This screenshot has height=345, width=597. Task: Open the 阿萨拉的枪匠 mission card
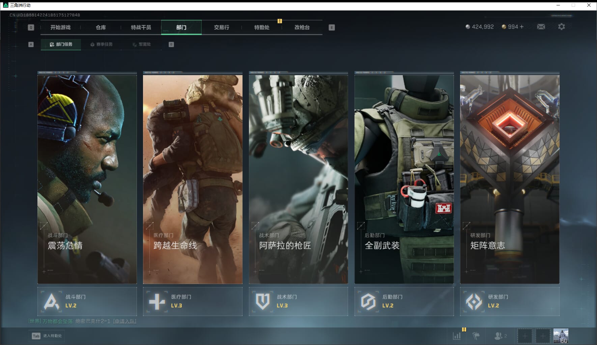point(298,179)
